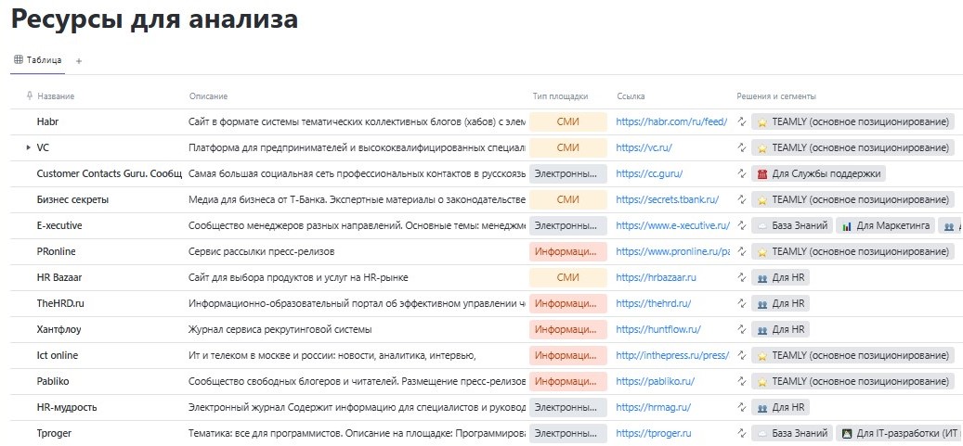Click the relation icon in the Pabliko row
Image resolution: width=963 pixels, height=446 pixels.
coord(741,381)
